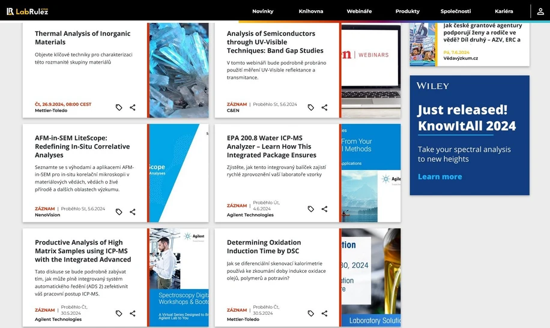This screenshot has width=550, height=328.
Task: Tag the Determining Oxidation Induction Time webinar
Action: pyautogui.click(x=311, y=313)
